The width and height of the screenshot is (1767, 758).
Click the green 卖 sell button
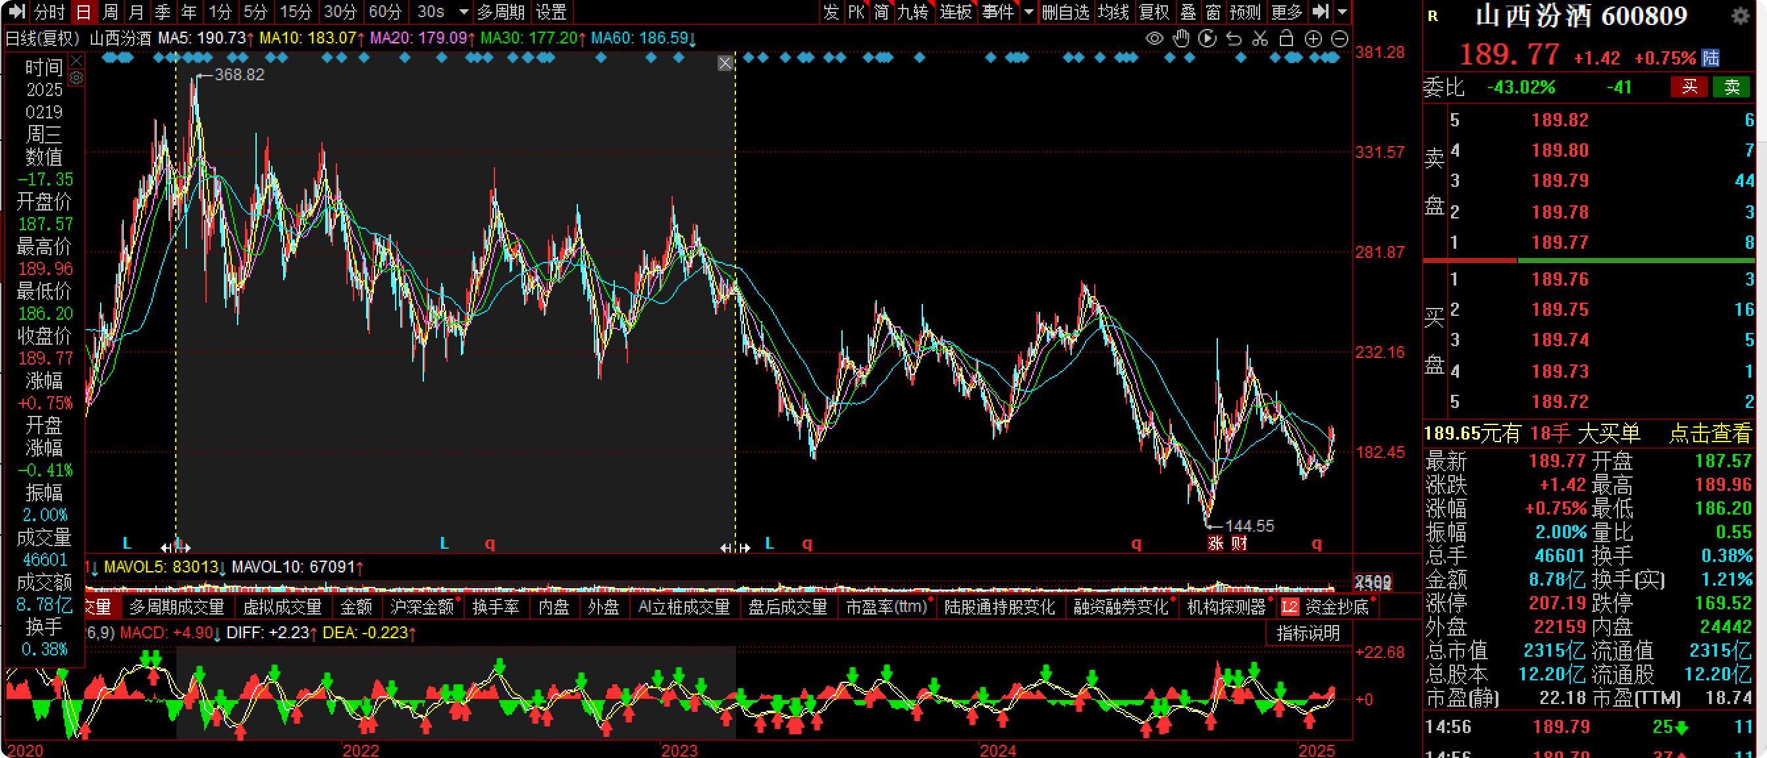click(1732, 87)
